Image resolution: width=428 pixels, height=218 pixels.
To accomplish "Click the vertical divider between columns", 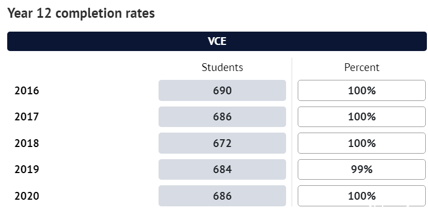I will pos(292,132).
